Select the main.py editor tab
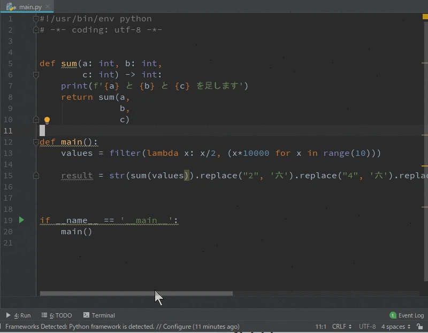428x333 pixels. click(27, 7)
